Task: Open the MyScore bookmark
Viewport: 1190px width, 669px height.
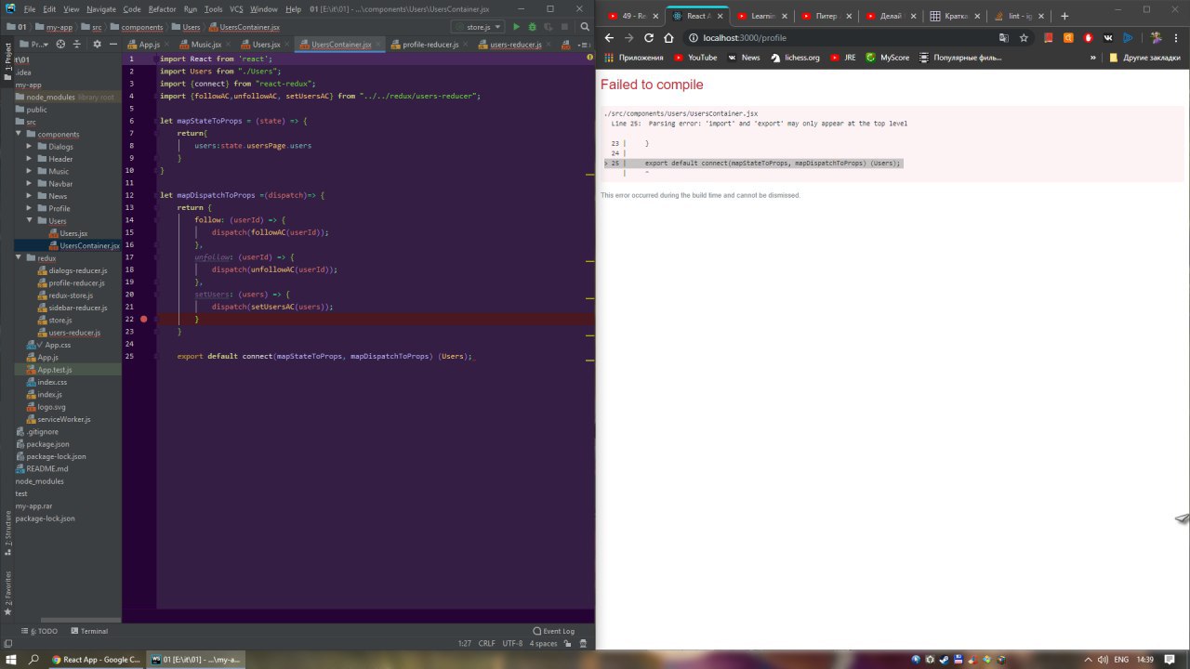Action: (889, 58)
